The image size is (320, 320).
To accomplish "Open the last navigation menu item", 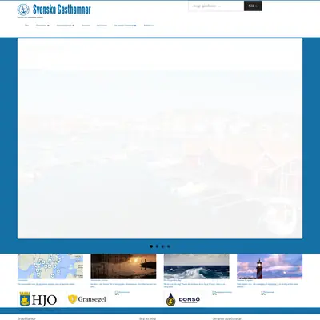I will pos(149,26).
